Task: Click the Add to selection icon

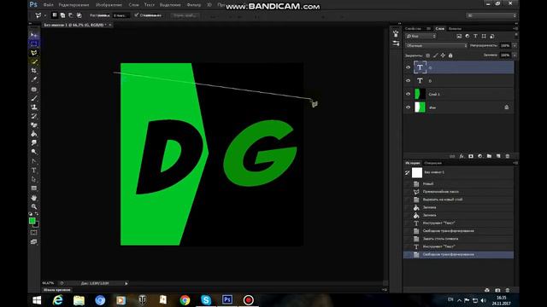Action: [62, 15]
